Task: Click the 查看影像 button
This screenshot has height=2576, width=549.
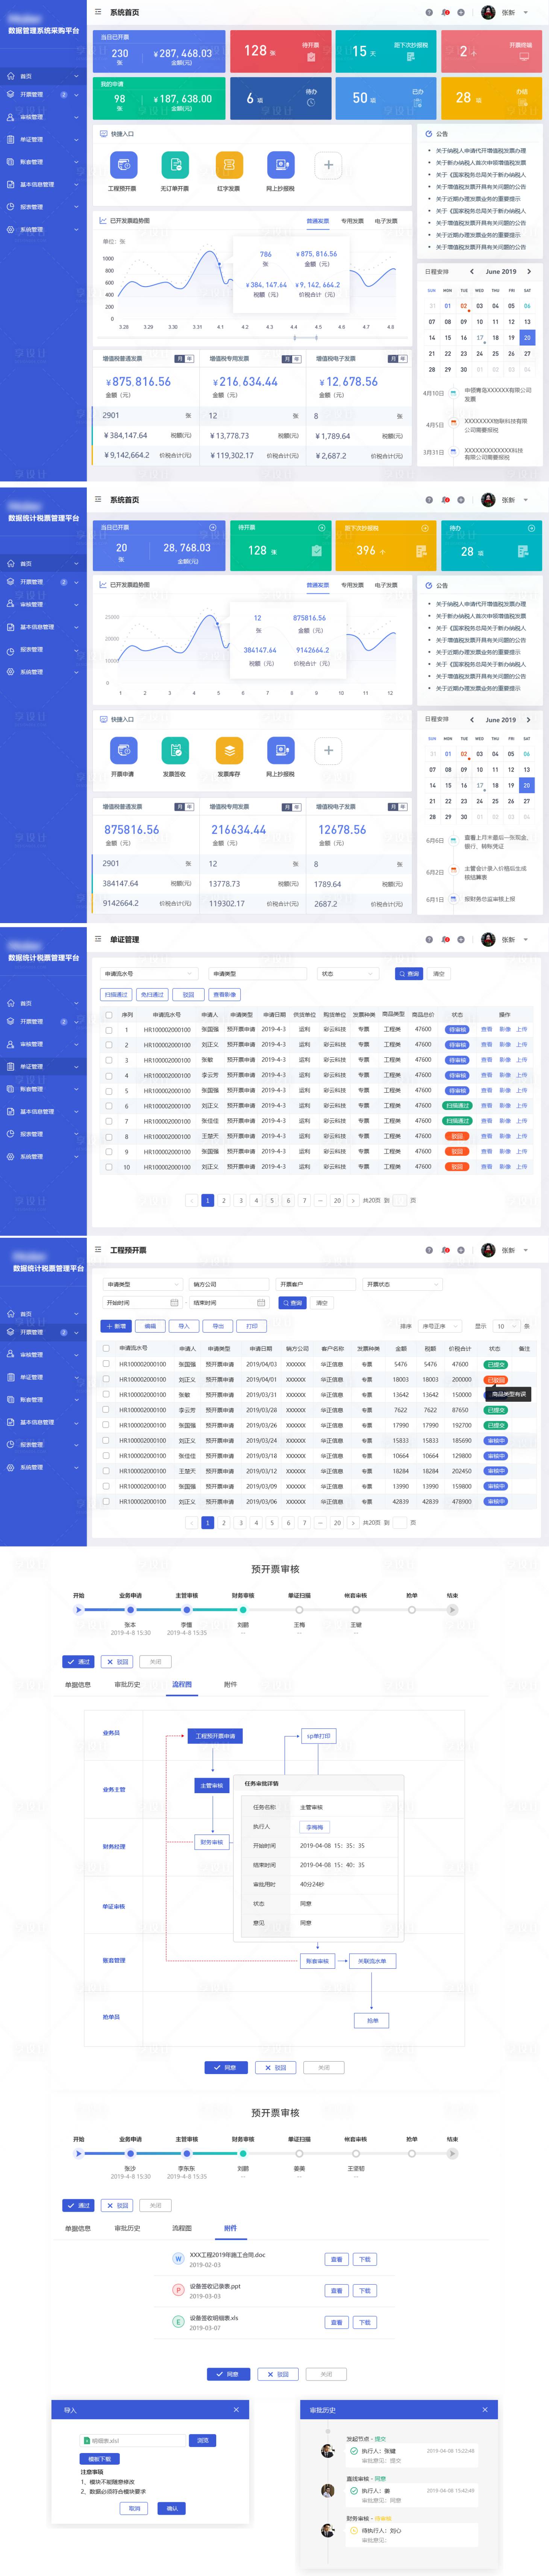Action: click(x=224, y=994)
